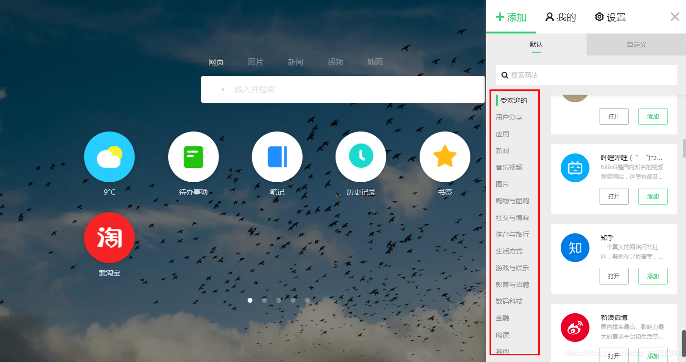
Task: Click 添加 button for 知乎
Action: [653, 276]
